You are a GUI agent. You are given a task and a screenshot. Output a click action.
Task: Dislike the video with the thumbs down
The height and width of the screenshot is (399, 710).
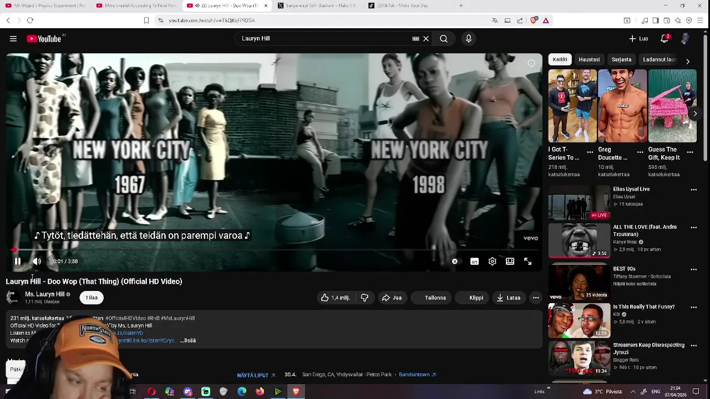364,298
